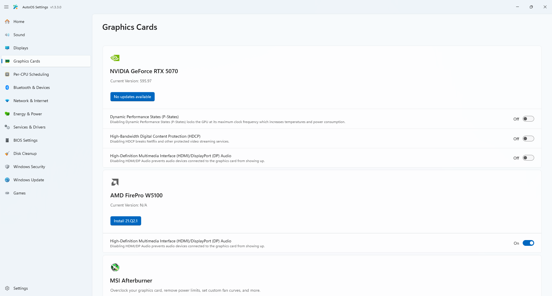Open BIOS Settings page

click(x=46, y=140)
